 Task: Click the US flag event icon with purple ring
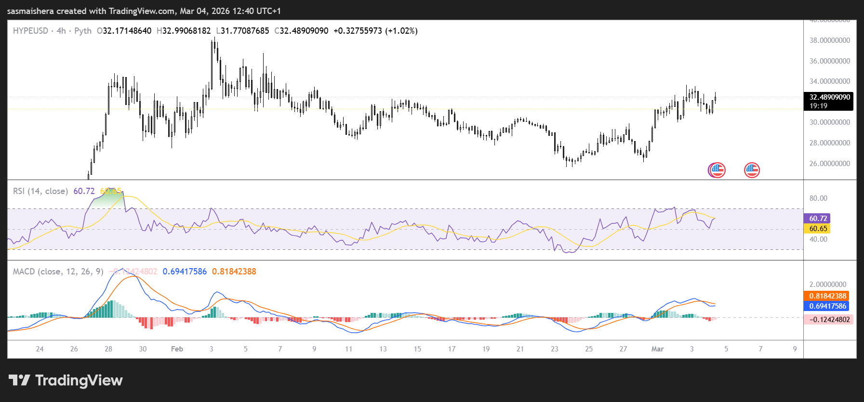717,170
